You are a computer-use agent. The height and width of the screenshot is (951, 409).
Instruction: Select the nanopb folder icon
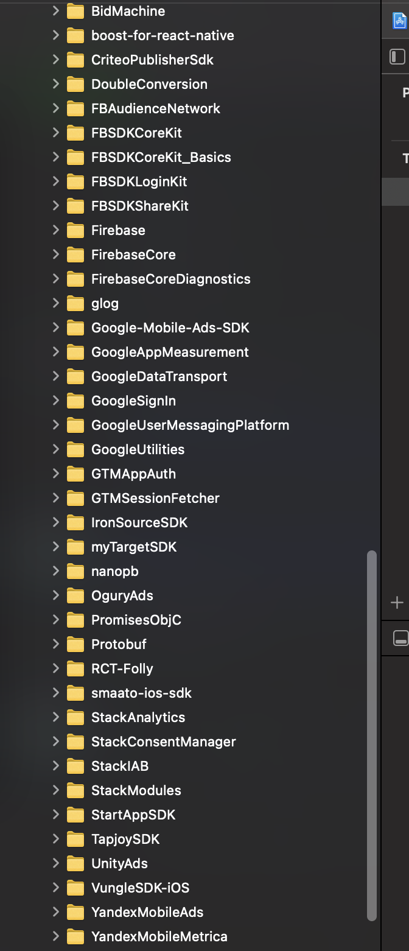(x=74, y=571)
